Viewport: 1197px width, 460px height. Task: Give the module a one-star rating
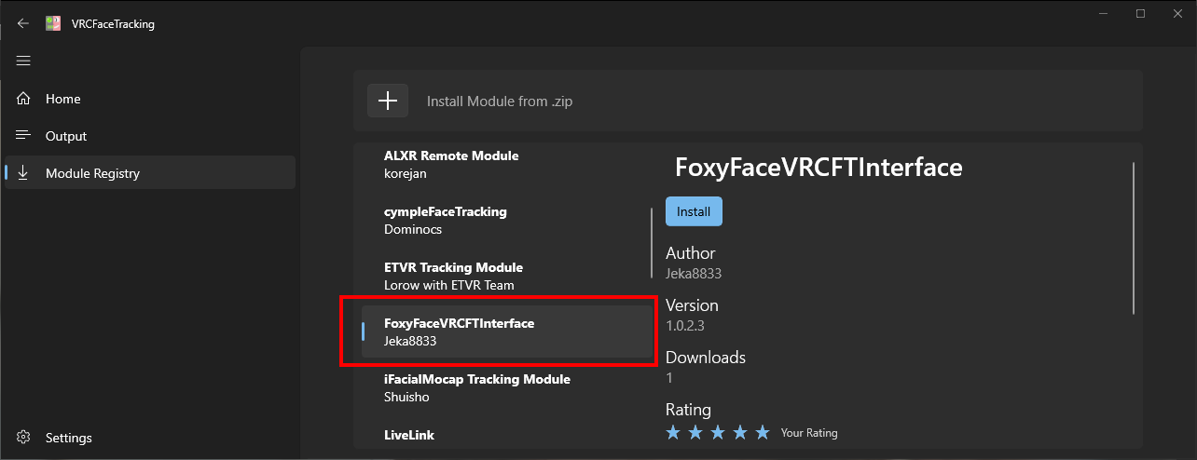tap(673, 432)
